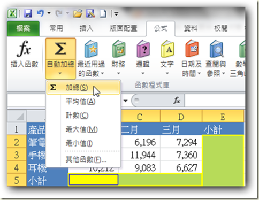Select row 3 header

[17, 155]
